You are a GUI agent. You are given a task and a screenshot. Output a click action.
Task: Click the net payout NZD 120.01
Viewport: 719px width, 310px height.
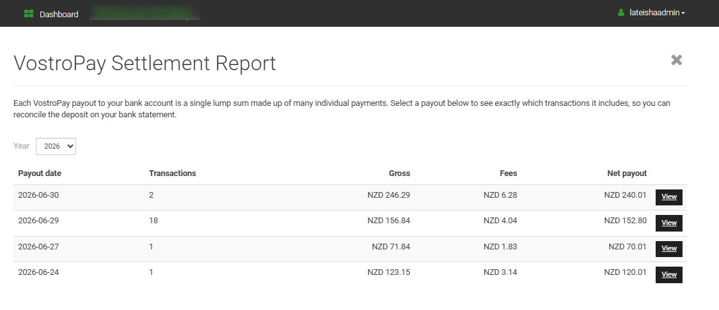pyautogui.click(x=626, y=272)
